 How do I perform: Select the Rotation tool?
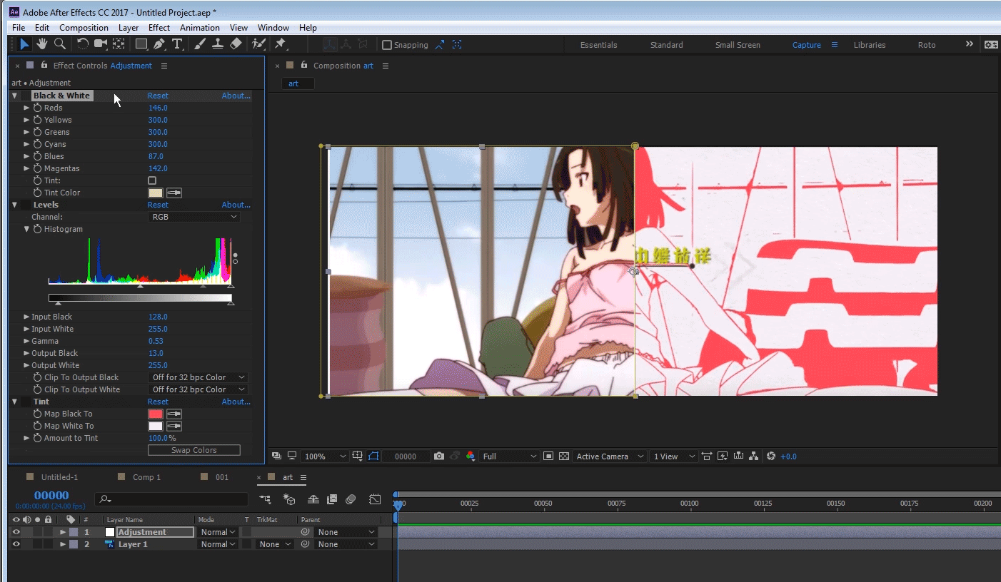83,44
